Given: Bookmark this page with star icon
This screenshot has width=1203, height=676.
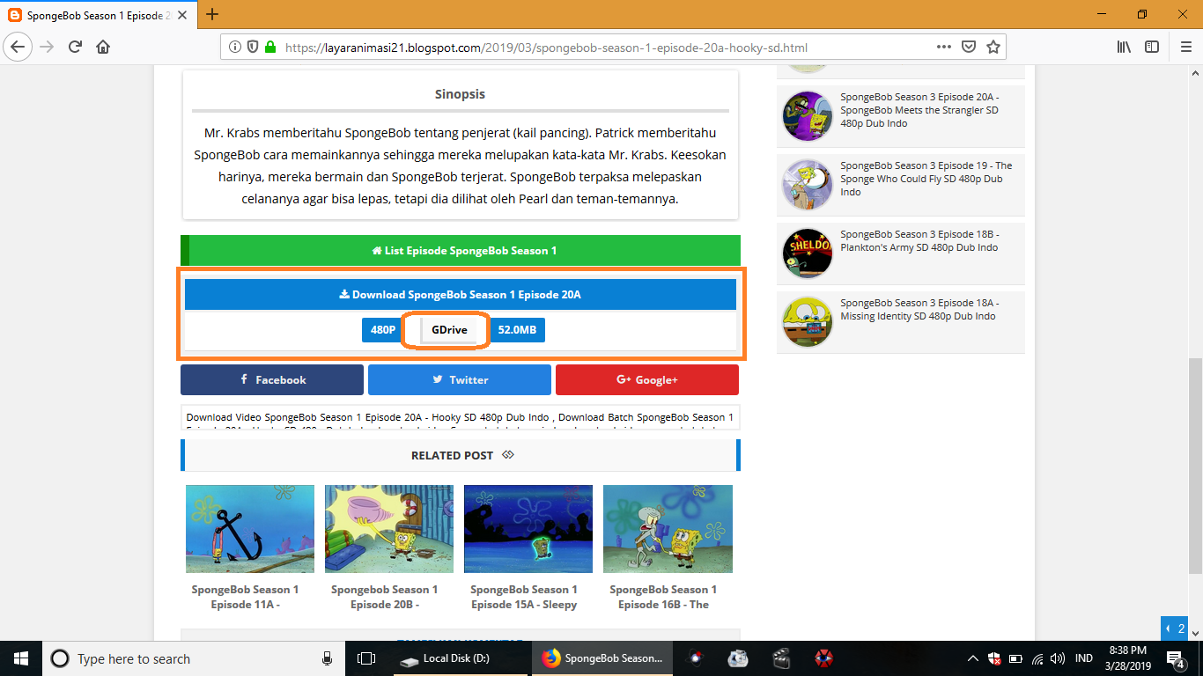Looking at the screenshot, I should point(993,47).
